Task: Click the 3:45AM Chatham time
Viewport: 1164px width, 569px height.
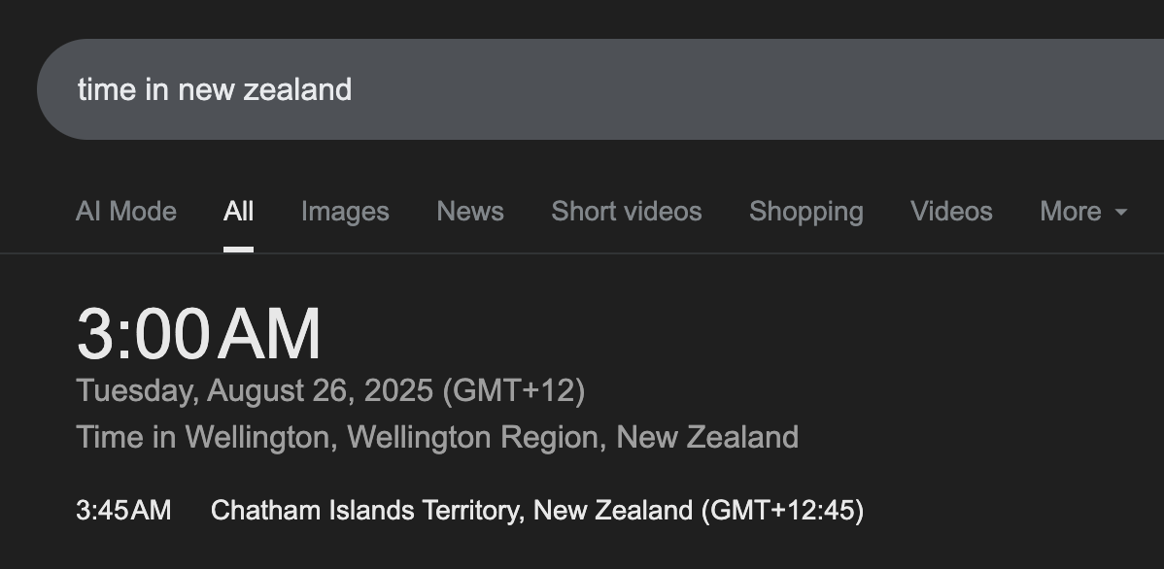Action: tap(123, 511)
